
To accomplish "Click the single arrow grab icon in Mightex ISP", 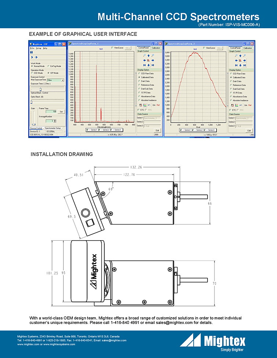I will tap(32, 57).
